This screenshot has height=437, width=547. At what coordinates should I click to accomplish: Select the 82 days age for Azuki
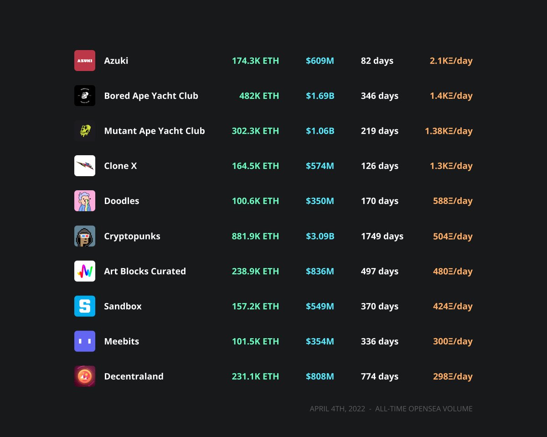coord(377,60)
